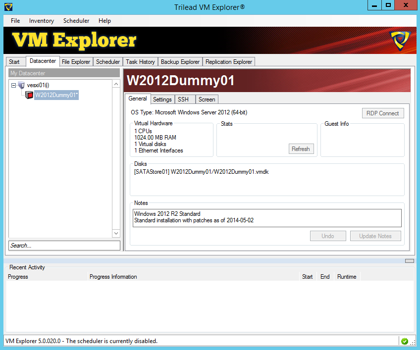The image size is (420, 350).
Task: Minimize the Trilead VM Explorer window
Action: point(374,5)
